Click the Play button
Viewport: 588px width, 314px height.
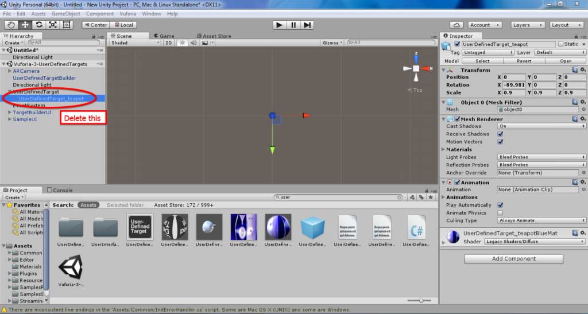click(x=279, y=25)
